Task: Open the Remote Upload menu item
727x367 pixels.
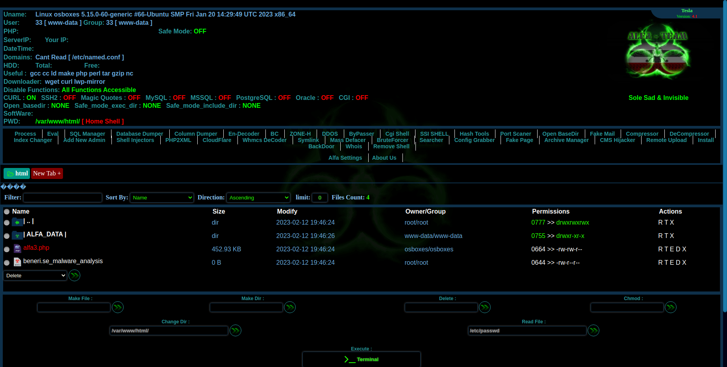Action: pos(666,140)
